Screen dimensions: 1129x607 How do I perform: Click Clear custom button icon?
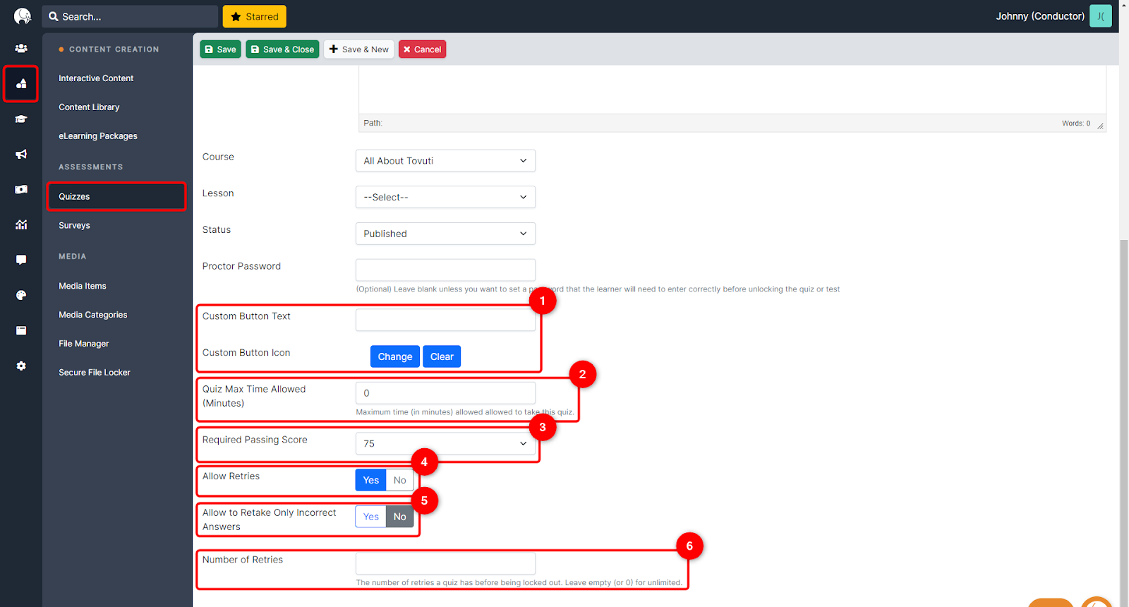pyautogui.click(x=442, y=356)
